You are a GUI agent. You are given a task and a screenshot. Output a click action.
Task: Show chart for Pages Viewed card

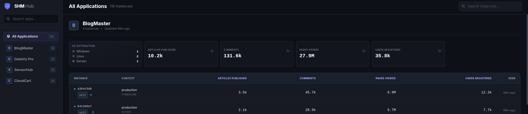pyautogui.click(x=364, y=51)
